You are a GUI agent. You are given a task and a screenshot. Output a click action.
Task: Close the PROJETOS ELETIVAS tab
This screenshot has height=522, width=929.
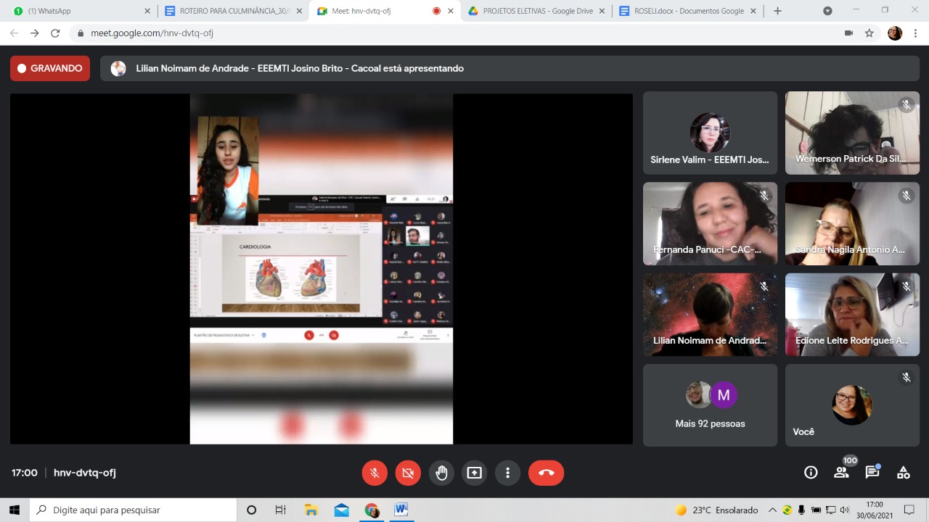tap(602, 11)
